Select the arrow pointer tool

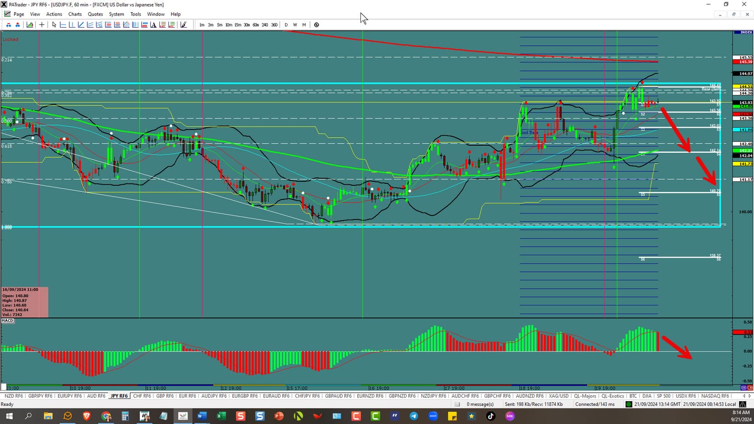coord(54,25)
